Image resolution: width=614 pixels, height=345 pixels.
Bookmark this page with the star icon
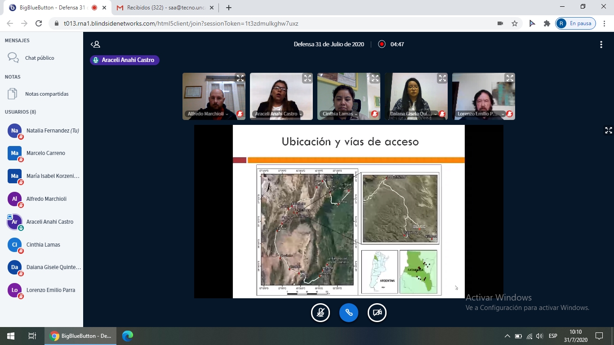[x=515, y=23]
